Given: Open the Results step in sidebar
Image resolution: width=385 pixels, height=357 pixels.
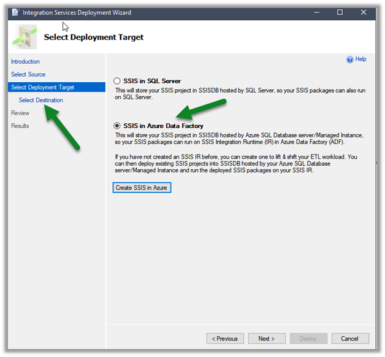Looking at the screenshot, I should [x=20, y=126].
